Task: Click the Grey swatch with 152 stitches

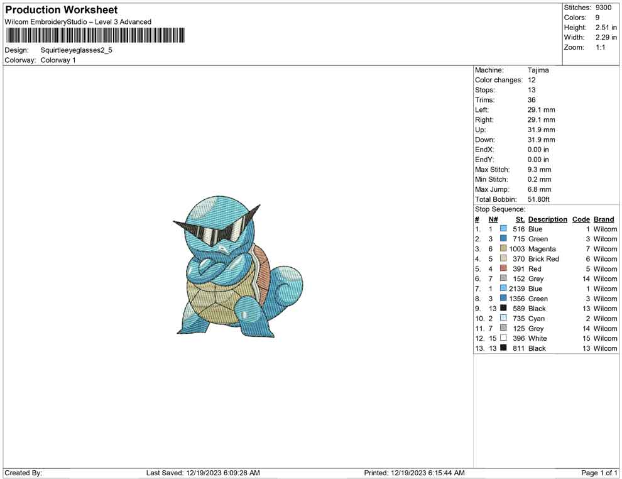Action: [503, 278]
